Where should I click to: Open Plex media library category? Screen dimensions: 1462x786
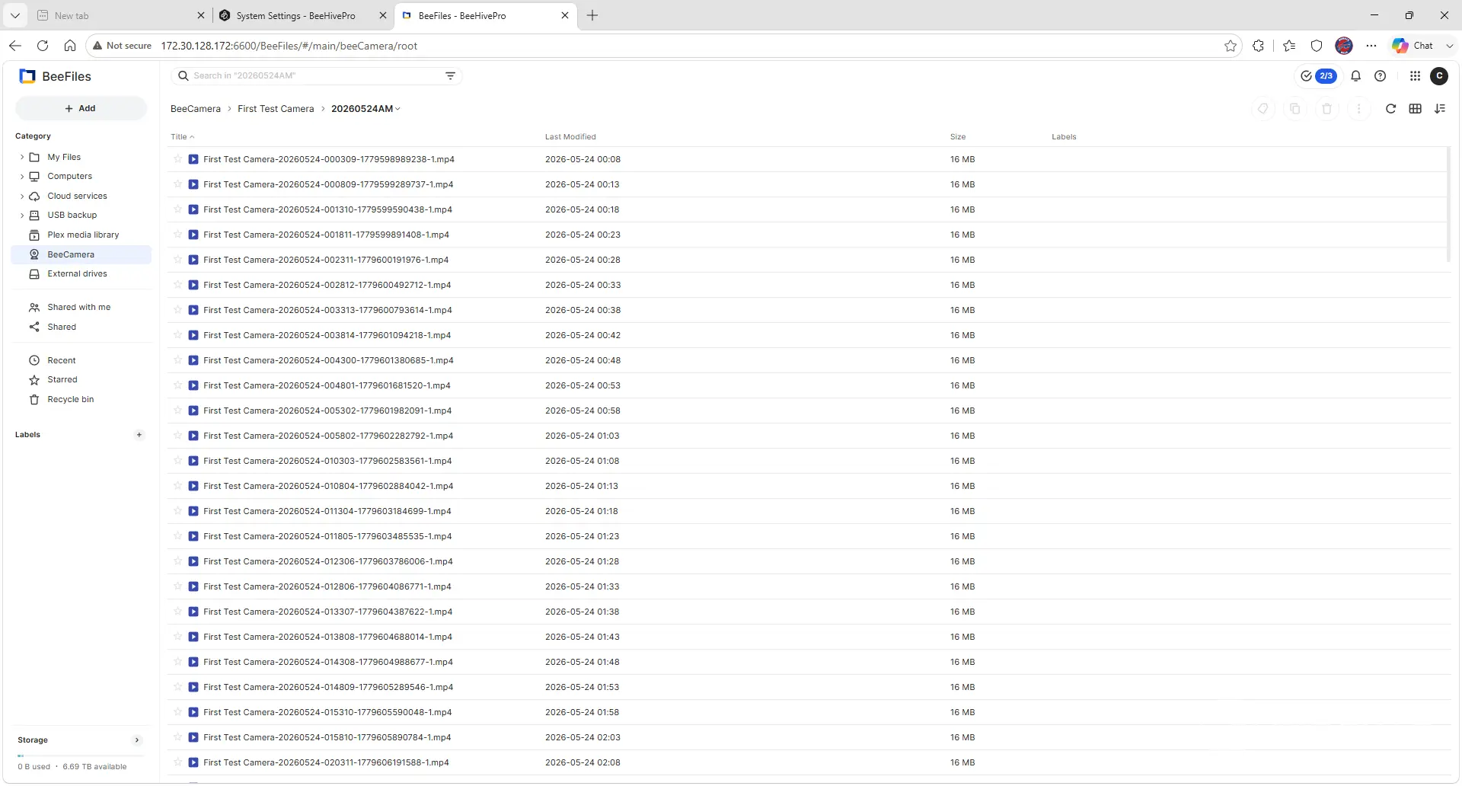click(83, 235)
